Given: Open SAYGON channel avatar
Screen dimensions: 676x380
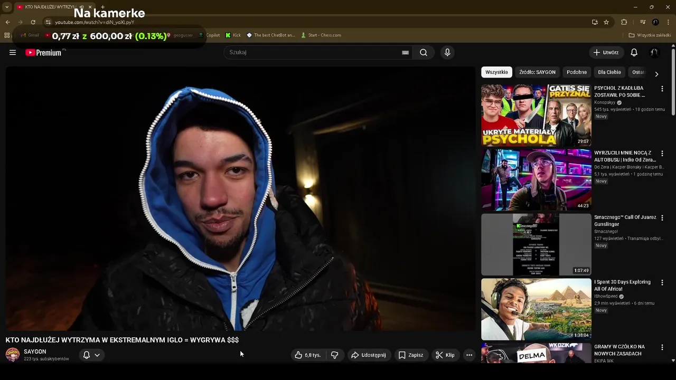Looking at the screenshot, I should 13,355.
